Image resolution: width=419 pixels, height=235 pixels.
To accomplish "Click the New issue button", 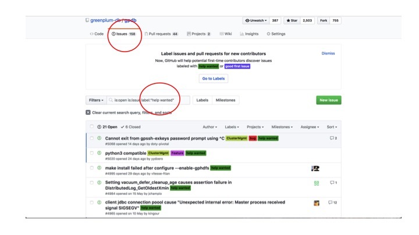I will 329,100.
